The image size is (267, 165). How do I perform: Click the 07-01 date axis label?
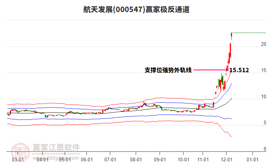(110, 159)
